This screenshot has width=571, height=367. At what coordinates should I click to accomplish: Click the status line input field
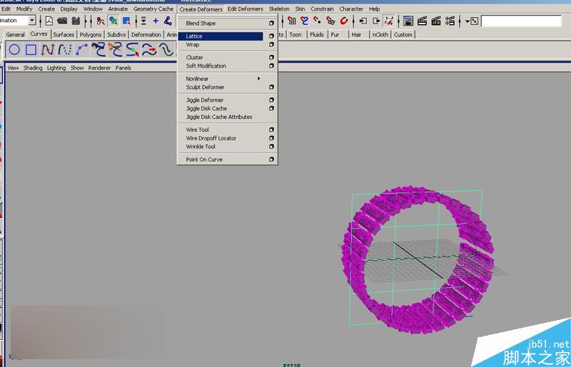pos(521,21)
